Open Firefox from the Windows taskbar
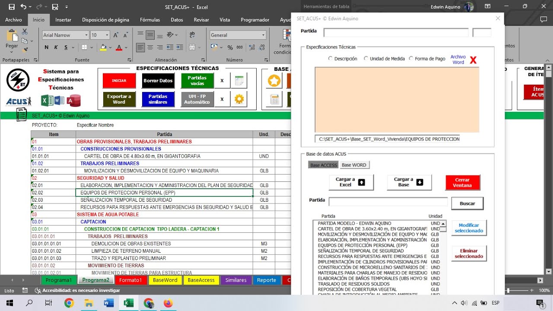This screenshot has height=311, width=553. tap(168, 303)
